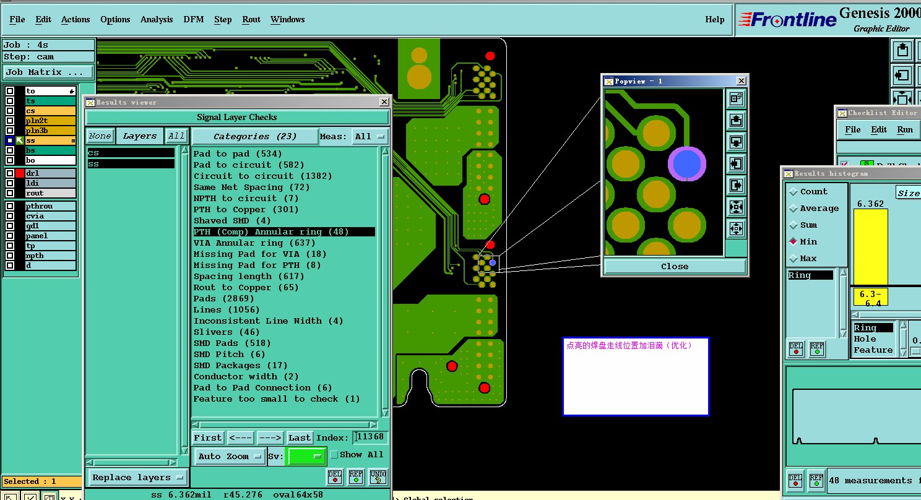Image resolution: width=921 pixels, height=500 pixels.
Task: Pan down in the Popview window
Action: pos(736,142)
